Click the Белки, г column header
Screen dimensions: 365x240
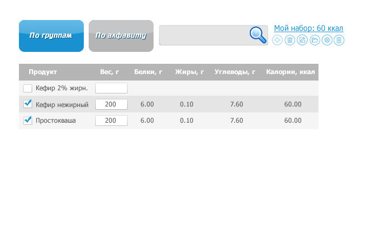click(x=148, y=72)
